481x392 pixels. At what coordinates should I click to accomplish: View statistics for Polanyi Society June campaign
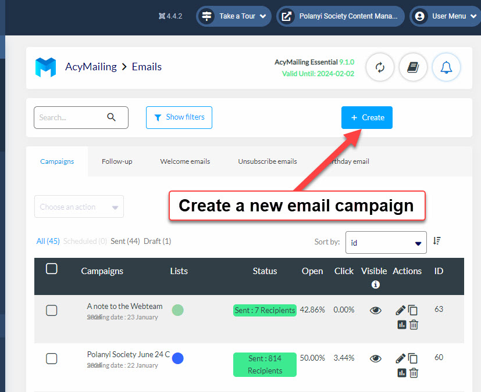(401, 373)
